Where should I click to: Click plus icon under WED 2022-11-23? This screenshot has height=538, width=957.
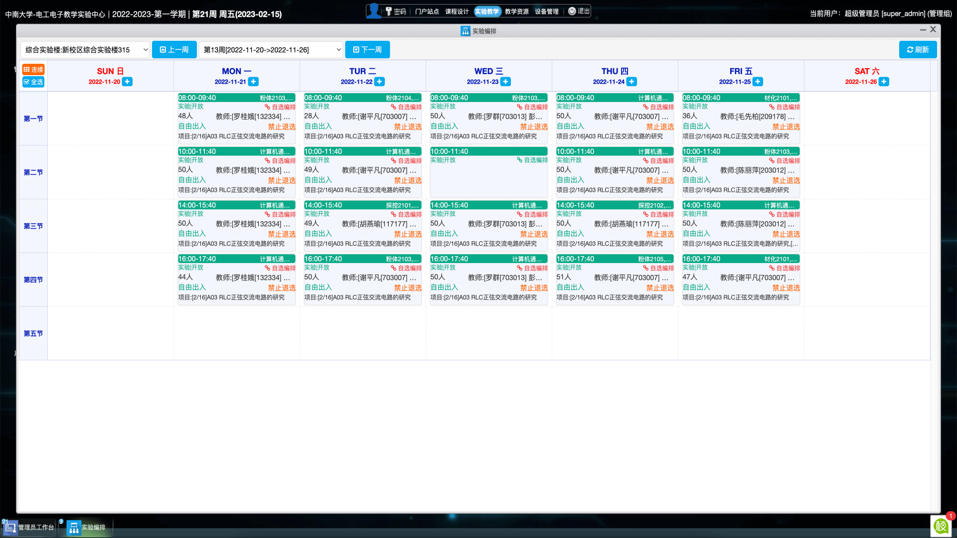coord(505,82)
